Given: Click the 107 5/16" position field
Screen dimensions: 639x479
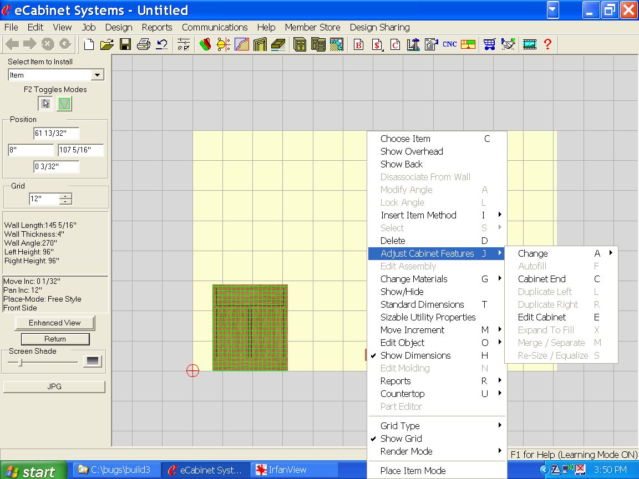Looking at the screenshot, I should coord(80,150).
